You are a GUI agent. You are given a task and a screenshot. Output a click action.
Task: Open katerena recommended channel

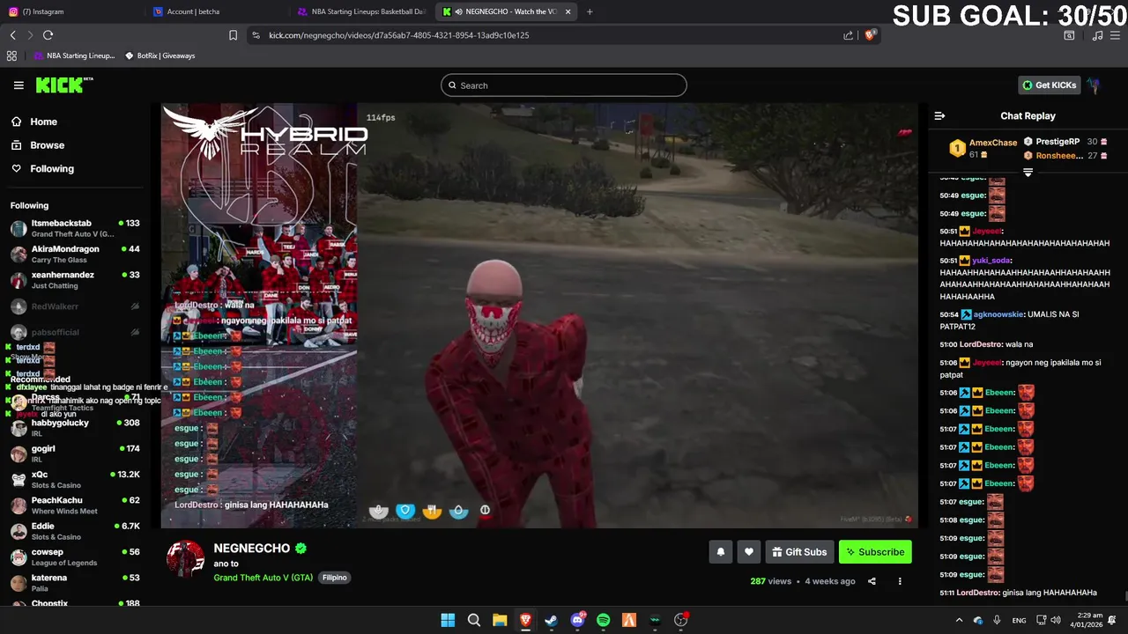[x=75, y=583]
